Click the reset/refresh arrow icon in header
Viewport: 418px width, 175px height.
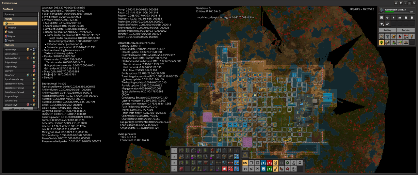click(401, 3)
